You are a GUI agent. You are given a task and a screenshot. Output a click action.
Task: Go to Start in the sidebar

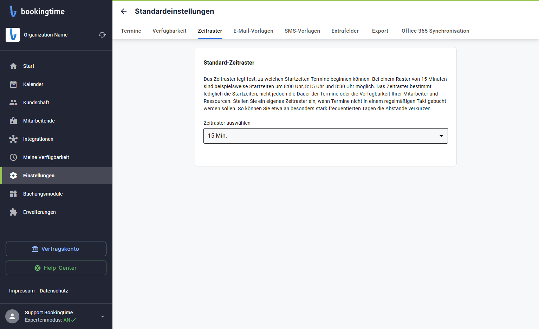coord(56,66)
